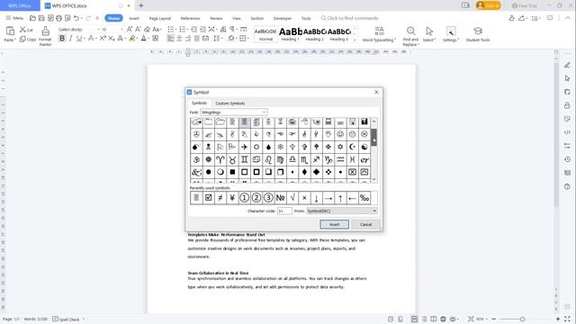Toggle justify alignment
576x324 pixels.
pyautogui.click(x=196, y=38)
